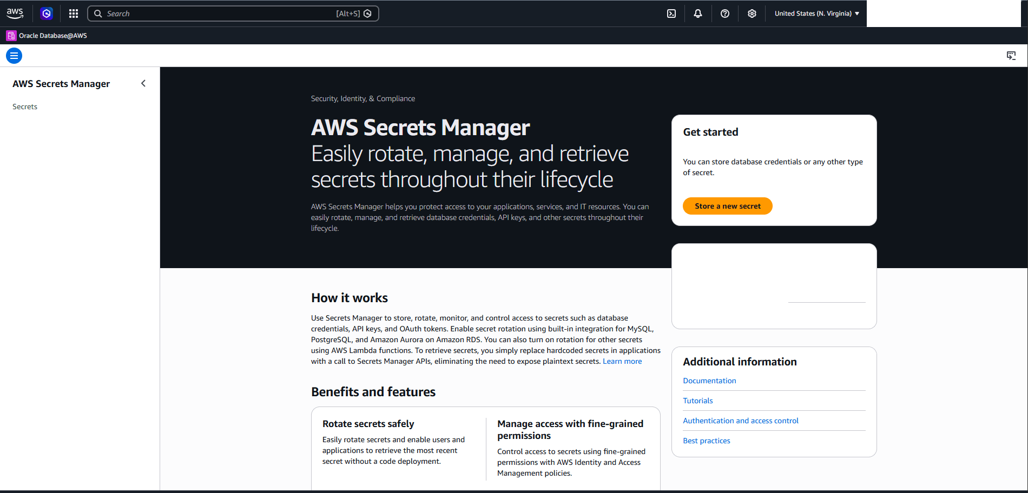1028x493 pixels.
Task: Toggle the blue hamburger navigation button
Action: click(x=14, y=56)
